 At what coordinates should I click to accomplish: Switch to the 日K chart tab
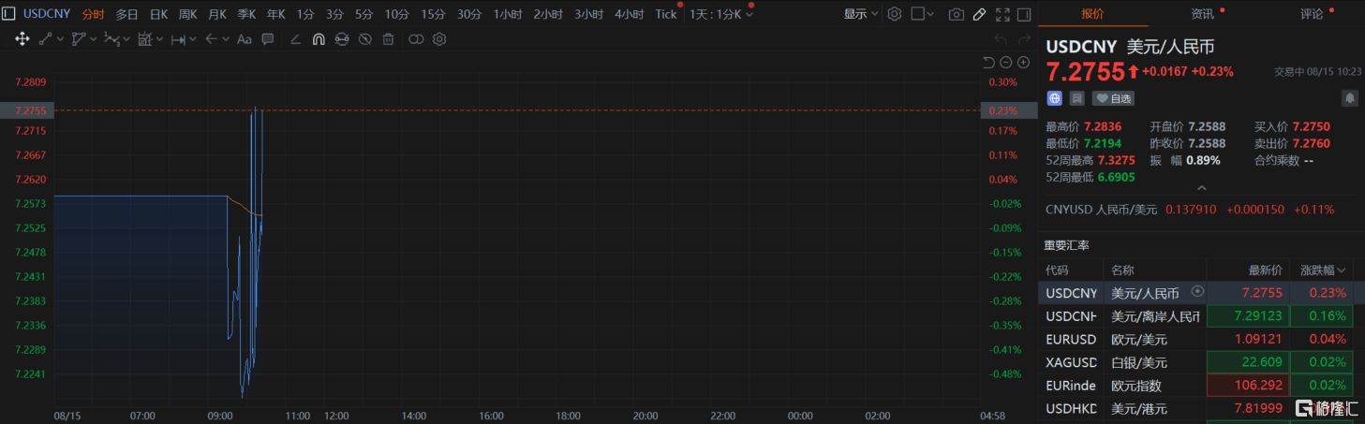tap(159, 14)
